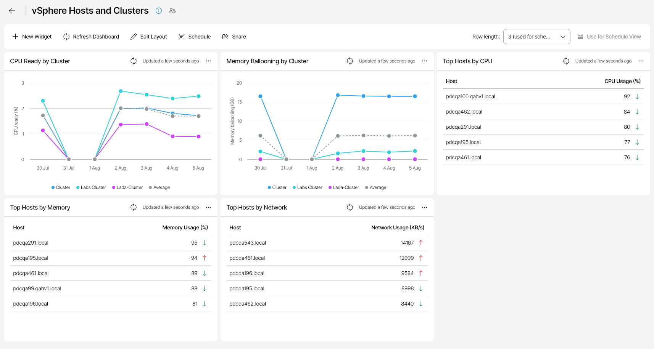Screen dimensions: 654x349
Task: Refresh the Top Hosts by CPU widget
Action: click(566, 61)
